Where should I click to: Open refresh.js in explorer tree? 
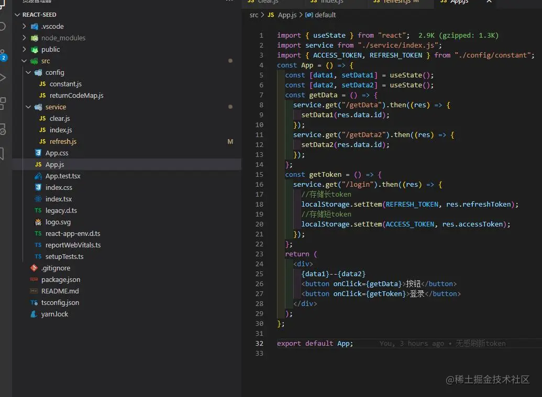(x=63, y=142)
